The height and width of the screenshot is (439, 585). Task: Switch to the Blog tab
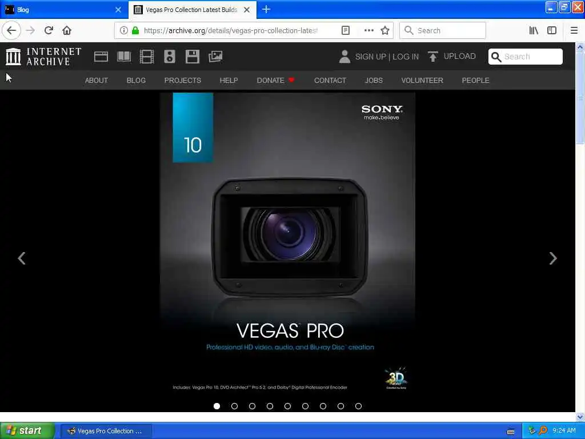(64, 10)
